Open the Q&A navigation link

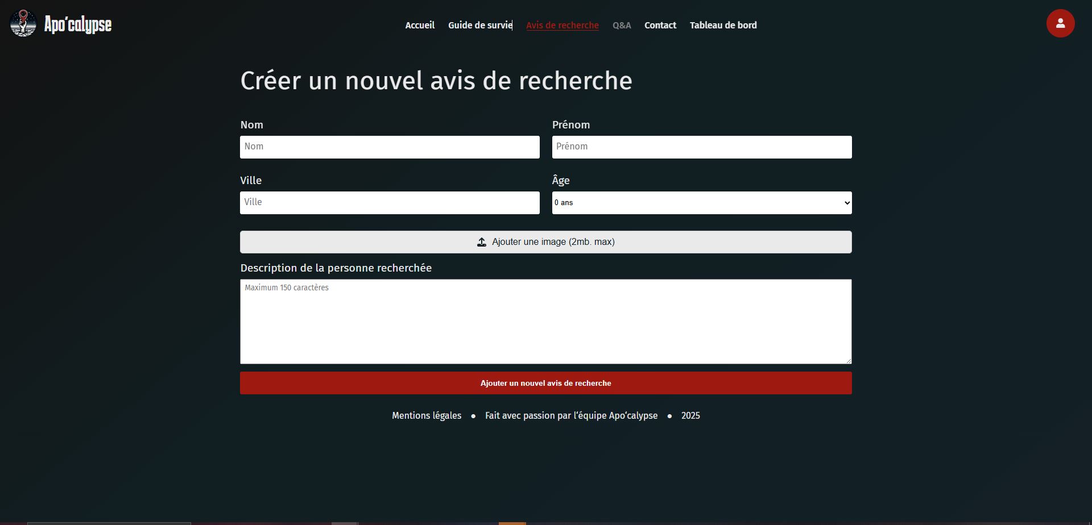[x=622, y=26]
